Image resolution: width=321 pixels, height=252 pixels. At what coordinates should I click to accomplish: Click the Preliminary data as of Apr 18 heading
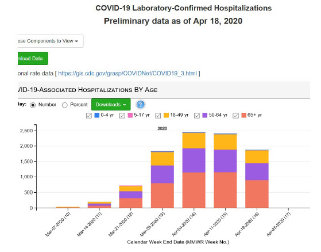[x=173, y=21]
